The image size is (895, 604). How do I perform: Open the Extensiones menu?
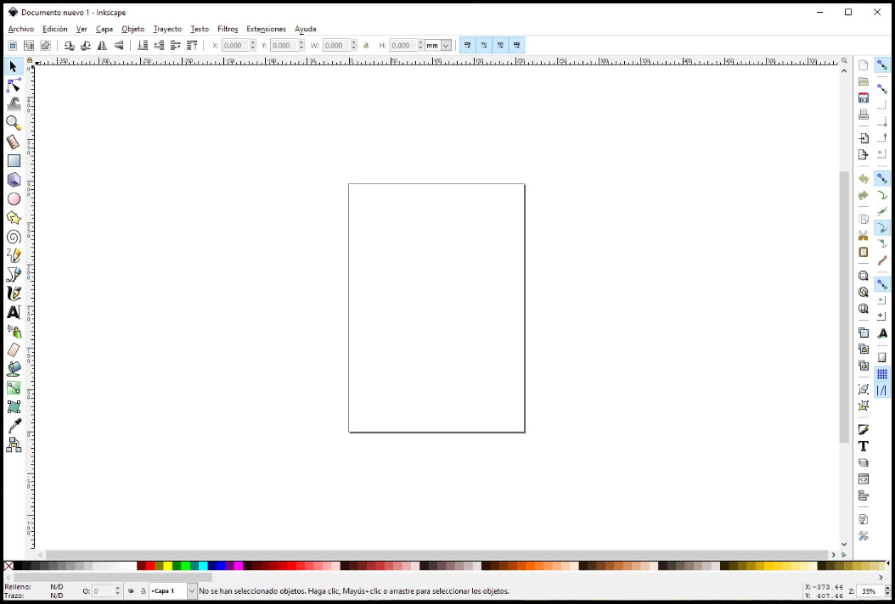click(x=266, y=29)
